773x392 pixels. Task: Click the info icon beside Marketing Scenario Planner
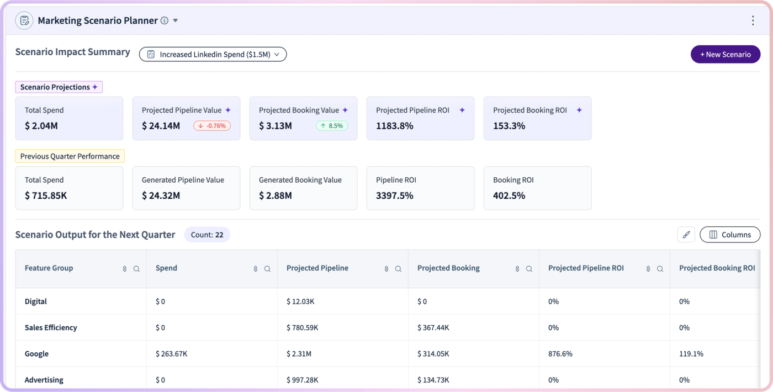(x=164, y=20)
